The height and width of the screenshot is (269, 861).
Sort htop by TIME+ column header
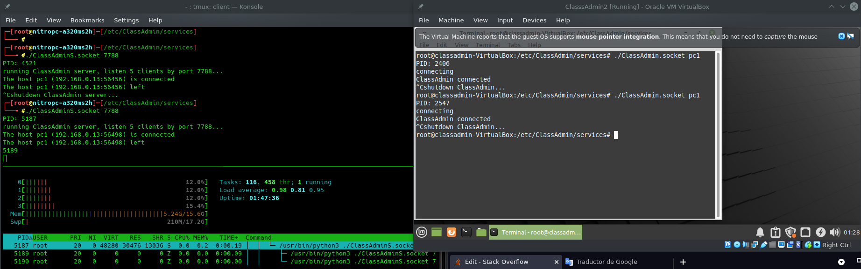(229, 238)
